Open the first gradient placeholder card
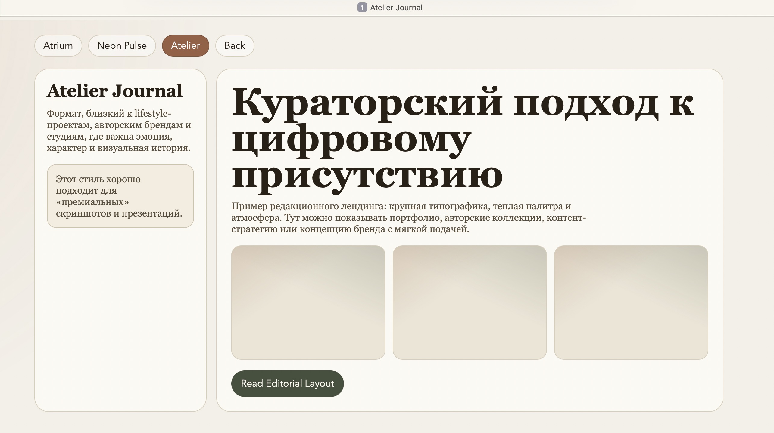The width and height of the screenshot is (774, 433). click(x=308, y=303)
